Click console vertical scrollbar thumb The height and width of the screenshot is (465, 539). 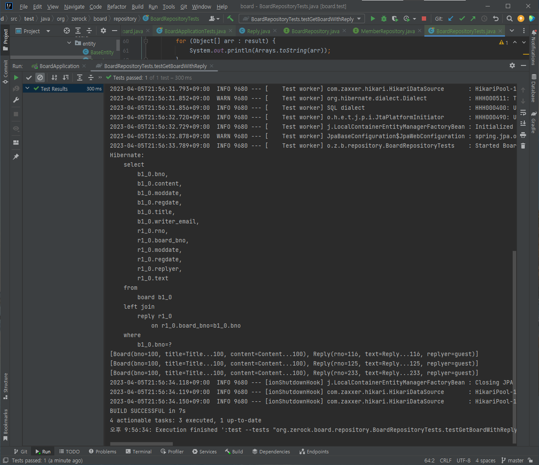[x=514, y=347]
